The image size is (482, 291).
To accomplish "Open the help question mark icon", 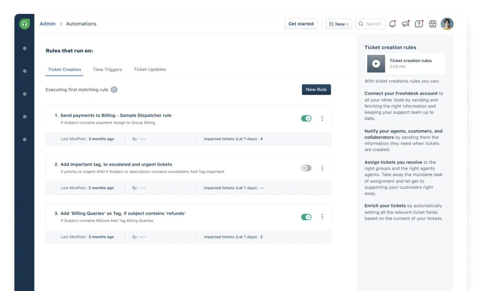I will pyautogui.click(x=419, y=24).
